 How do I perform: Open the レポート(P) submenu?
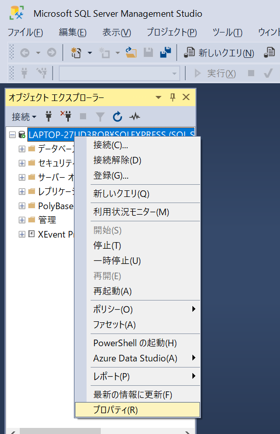(138, 377)
